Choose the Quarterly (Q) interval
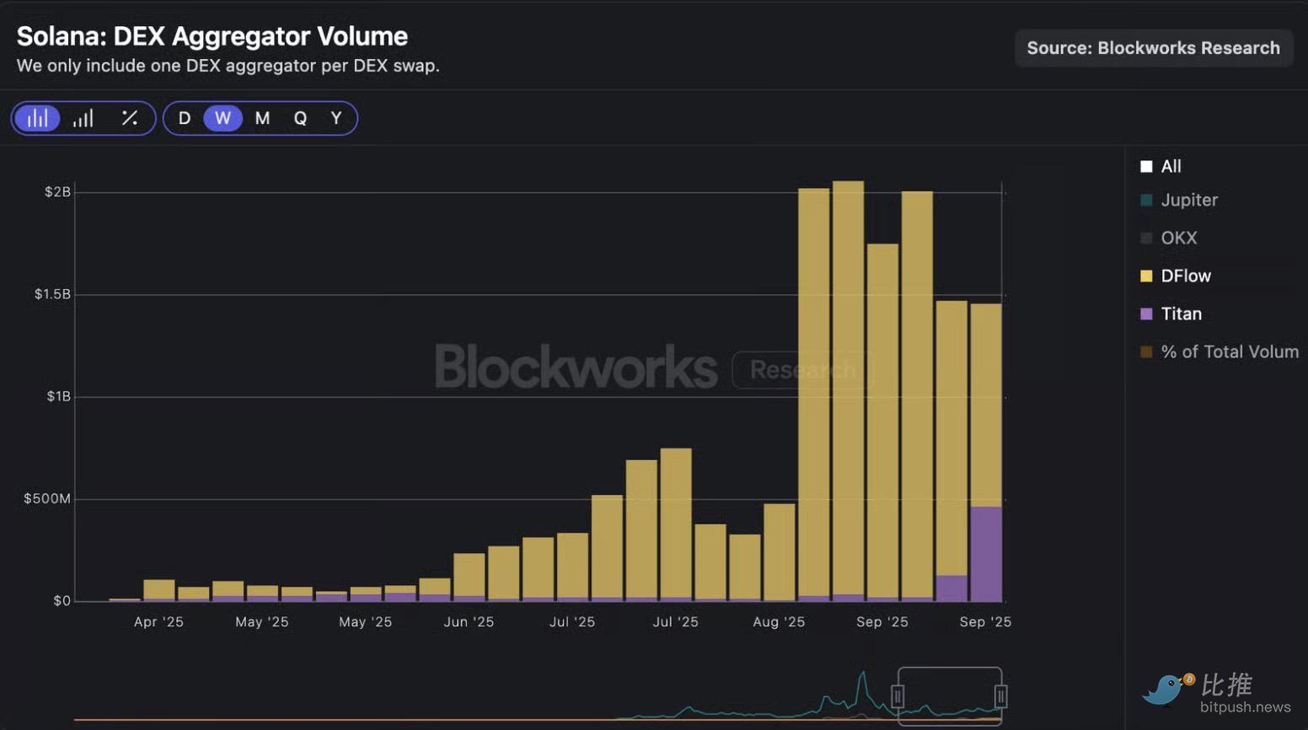This screenshot has width=1308, height=730. (300, 118)
